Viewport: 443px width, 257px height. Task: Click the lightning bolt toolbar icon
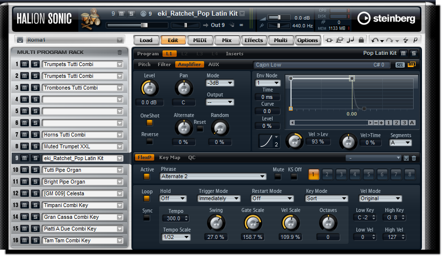406,40
